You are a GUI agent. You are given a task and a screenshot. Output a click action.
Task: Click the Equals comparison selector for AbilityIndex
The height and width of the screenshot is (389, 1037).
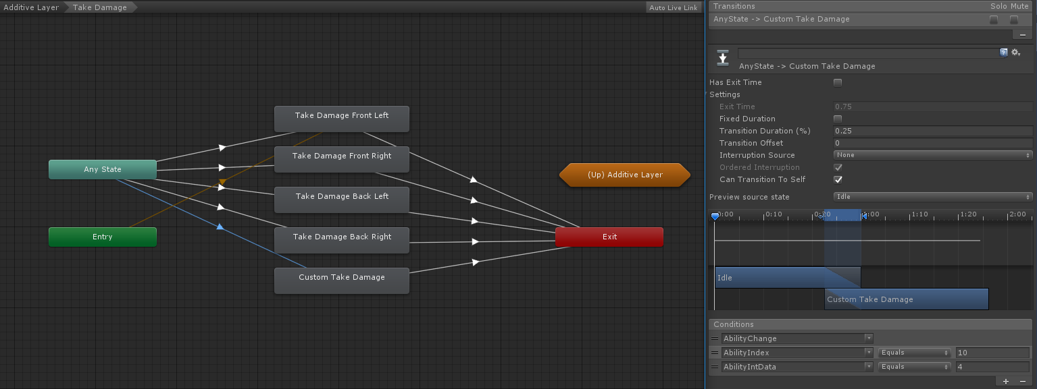click(x=913, y=352)
